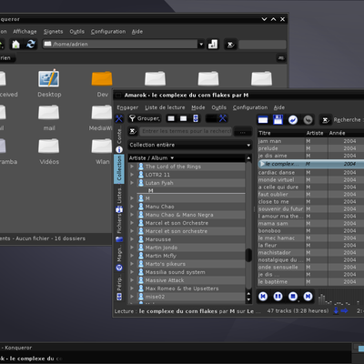Switch to the Périphériques sidebar tab
Viewport: 364px width, 364px height.
coord(119,287)
